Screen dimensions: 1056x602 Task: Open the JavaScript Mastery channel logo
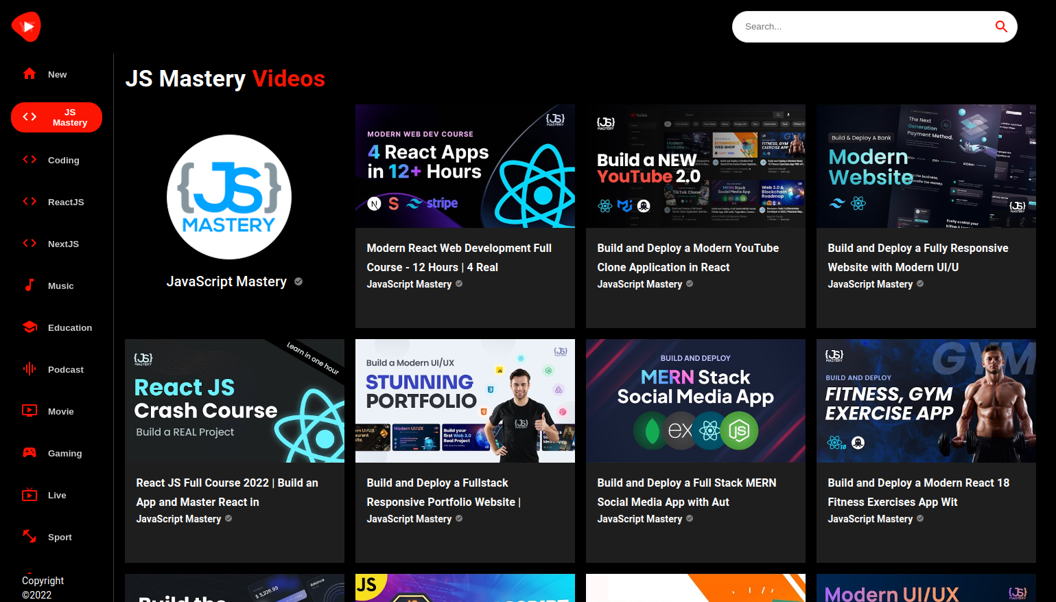tap(229, 197)
